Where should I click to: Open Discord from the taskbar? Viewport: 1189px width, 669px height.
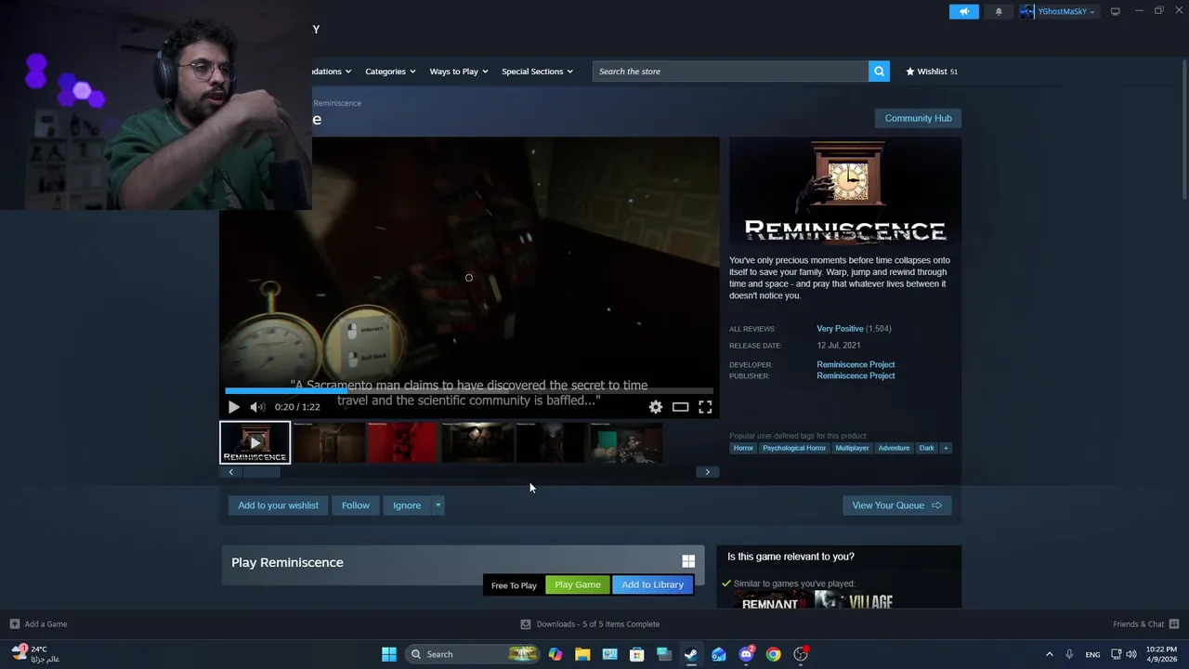746,654
